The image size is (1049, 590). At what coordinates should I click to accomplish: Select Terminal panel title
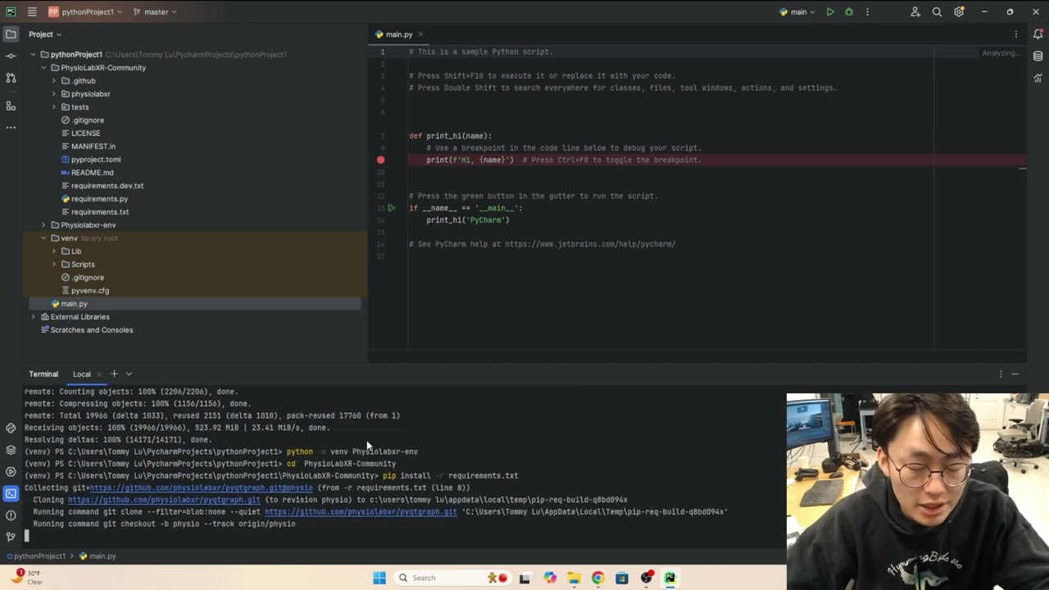pos(43,374)
